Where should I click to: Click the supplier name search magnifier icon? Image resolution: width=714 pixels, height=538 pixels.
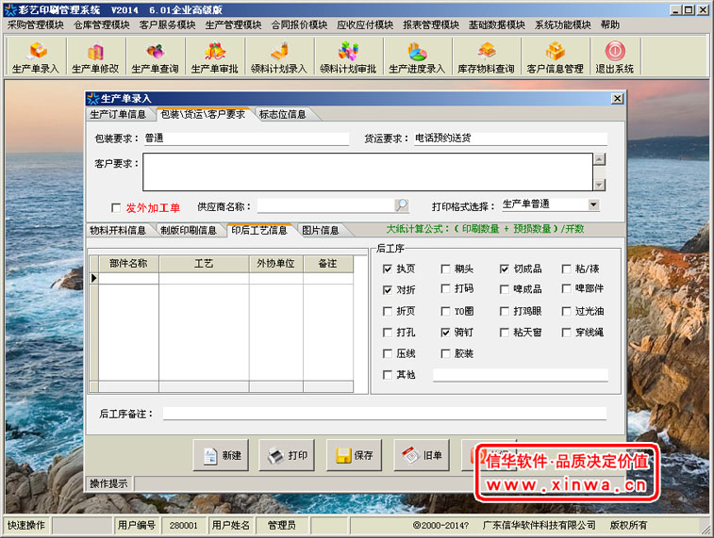pyautogui.click(x=401, y=205)
